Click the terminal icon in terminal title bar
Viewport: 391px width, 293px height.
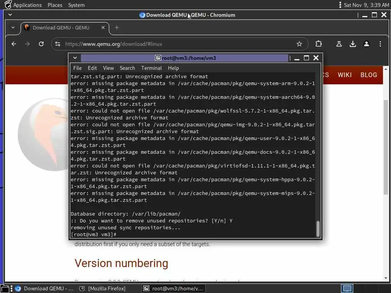coord(158,58)
